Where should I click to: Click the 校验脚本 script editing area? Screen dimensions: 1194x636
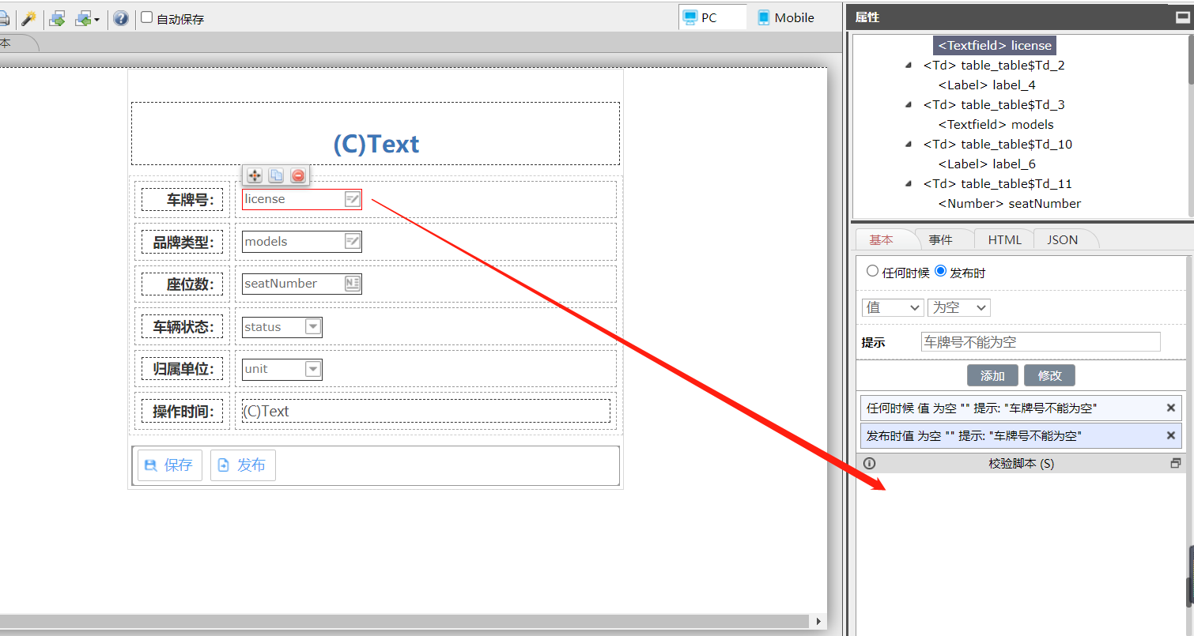click(1021, 553)
